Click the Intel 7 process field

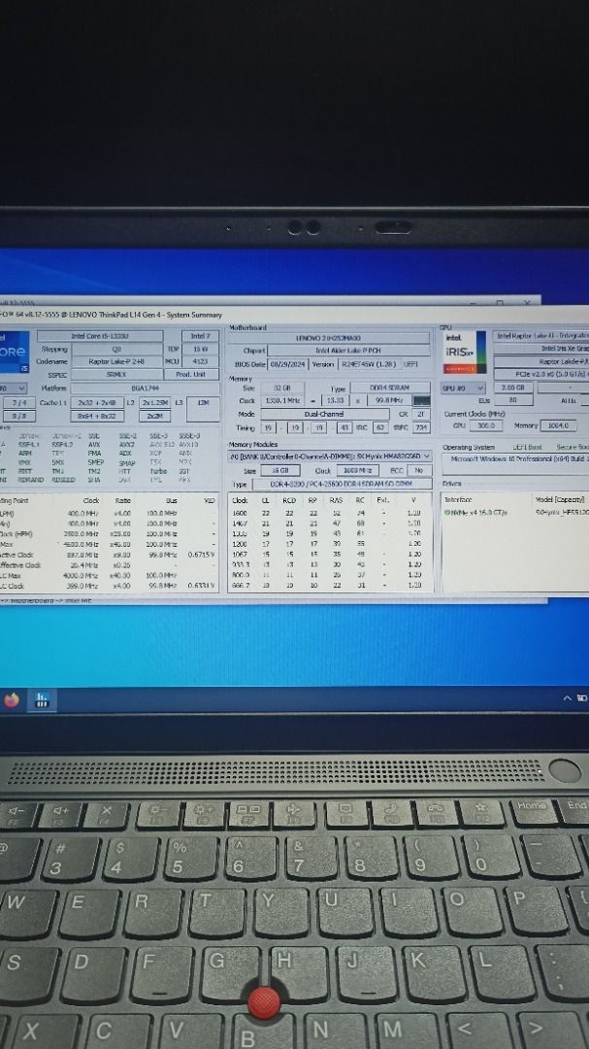pyautogui.click(x=200, y=336)
